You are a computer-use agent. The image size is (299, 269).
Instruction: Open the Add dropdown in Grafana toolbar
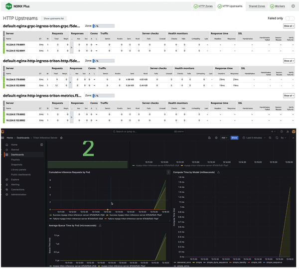tap(224, 138)
